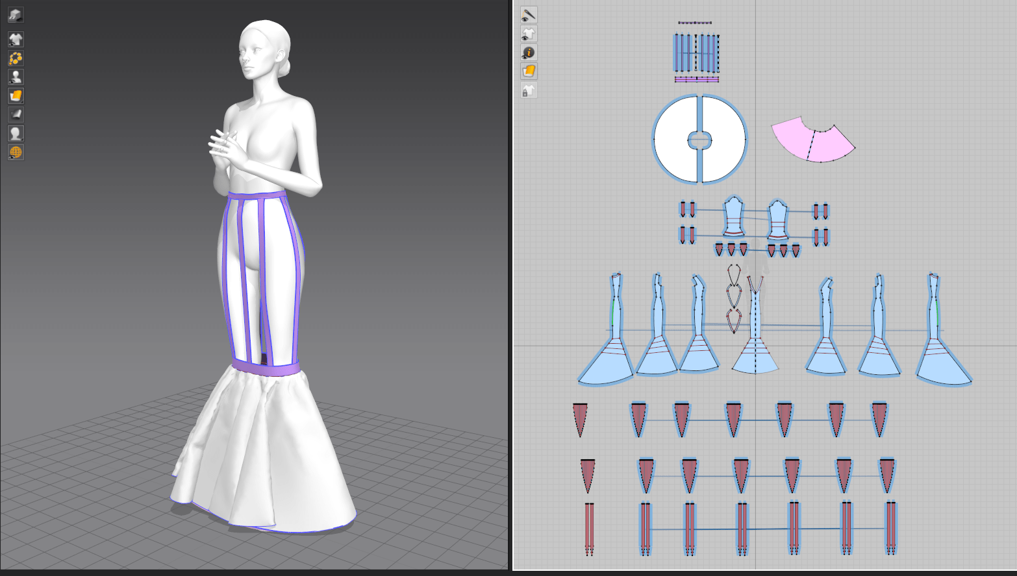Expand the avatar head render style options
This screenshot has height=576, width=1017.
click(16, 134)
